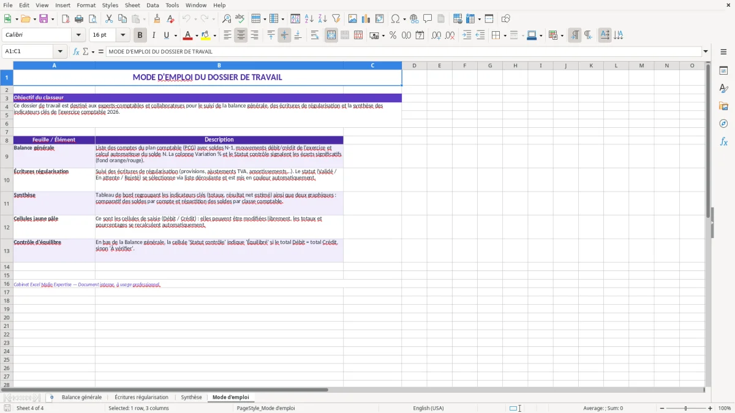Open the sidebar Gallery deck
The width and height of the screenshot is (735, 413).
click(723, 106)
